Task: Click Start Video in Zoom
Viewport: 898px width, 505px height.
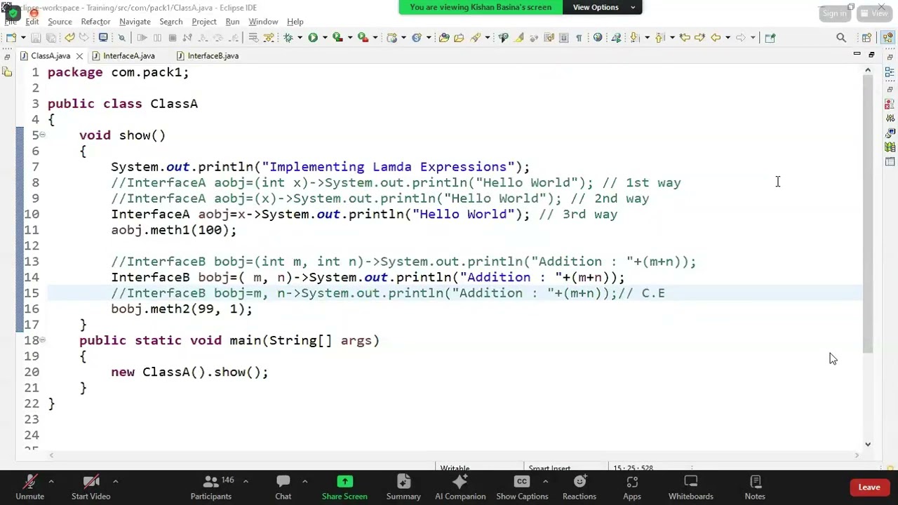Action: (91, 486)
